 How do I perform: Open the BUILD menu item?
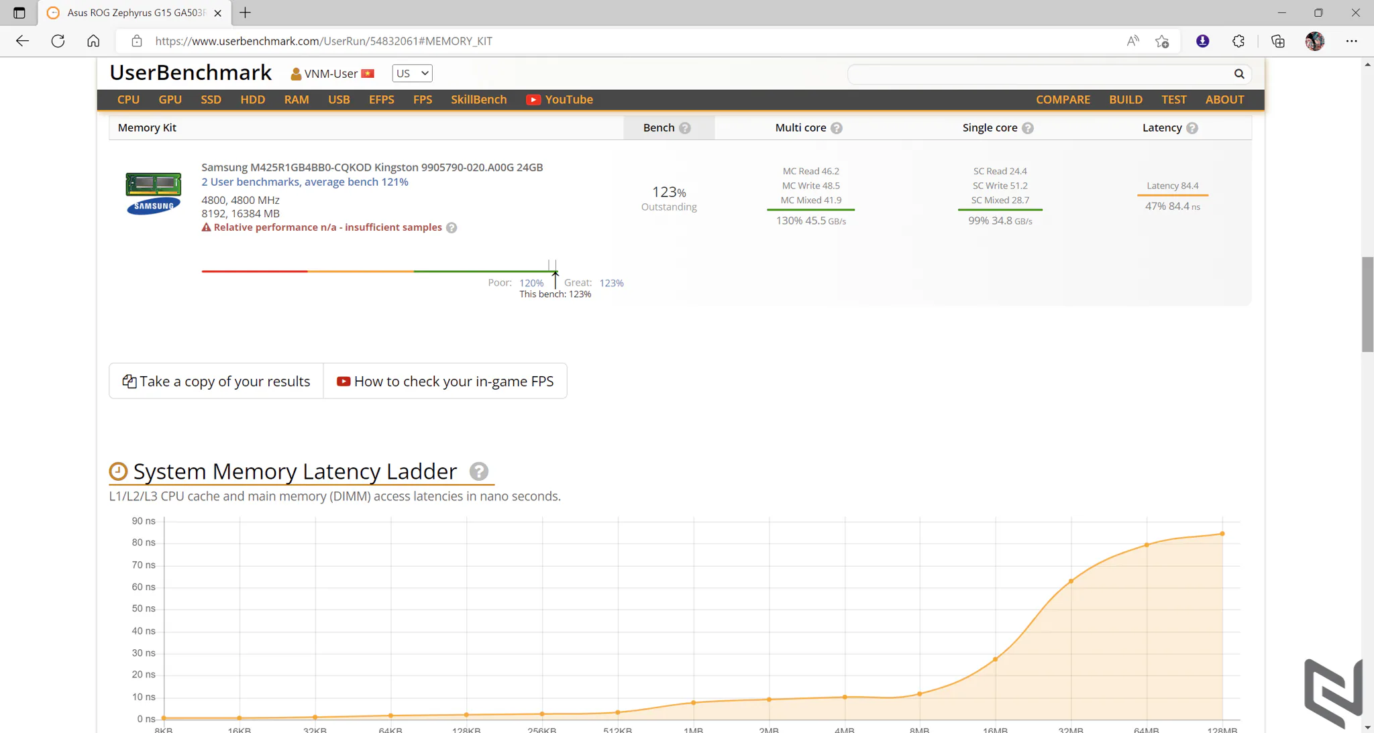tap(1126, 99)
